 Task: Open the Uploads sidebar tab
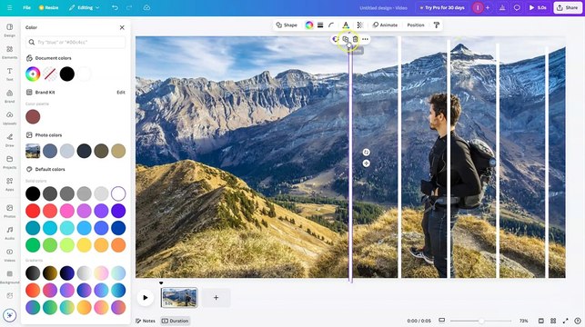coord(10,118)
